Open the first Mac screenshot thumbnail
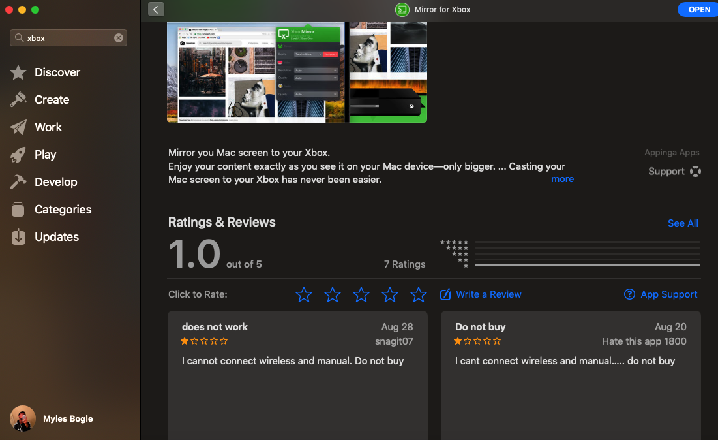This screenshot has height=440, width=718. pos(256,72)
